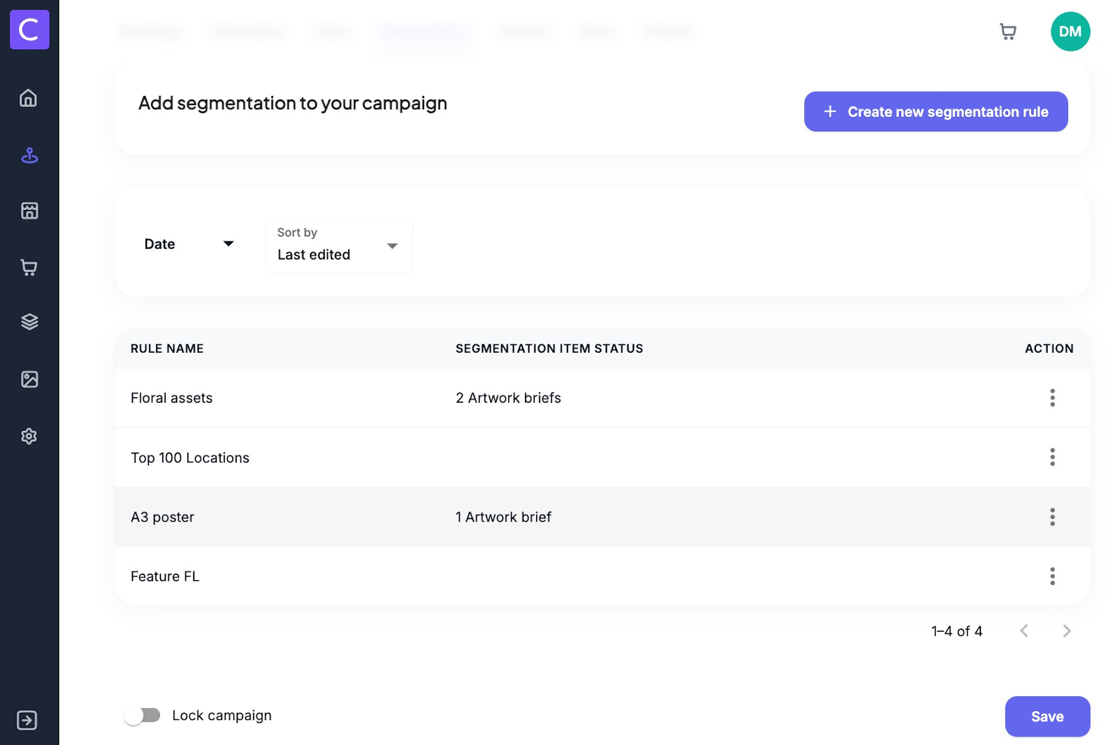Open the layers stack sidebar icon

(29, 321)
